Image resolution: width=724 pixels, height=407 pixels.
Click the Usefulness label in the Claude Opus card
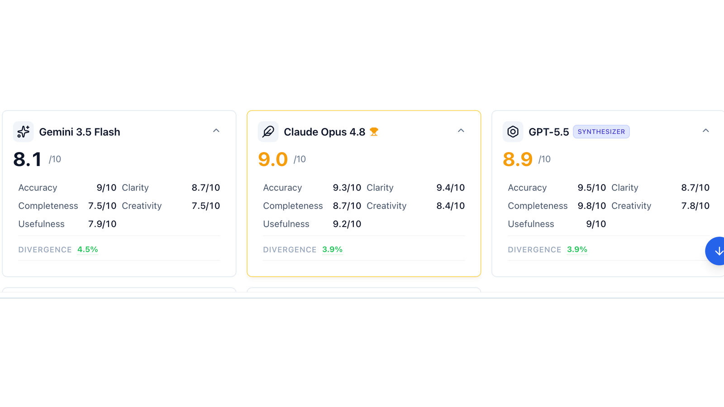(286, 224)
